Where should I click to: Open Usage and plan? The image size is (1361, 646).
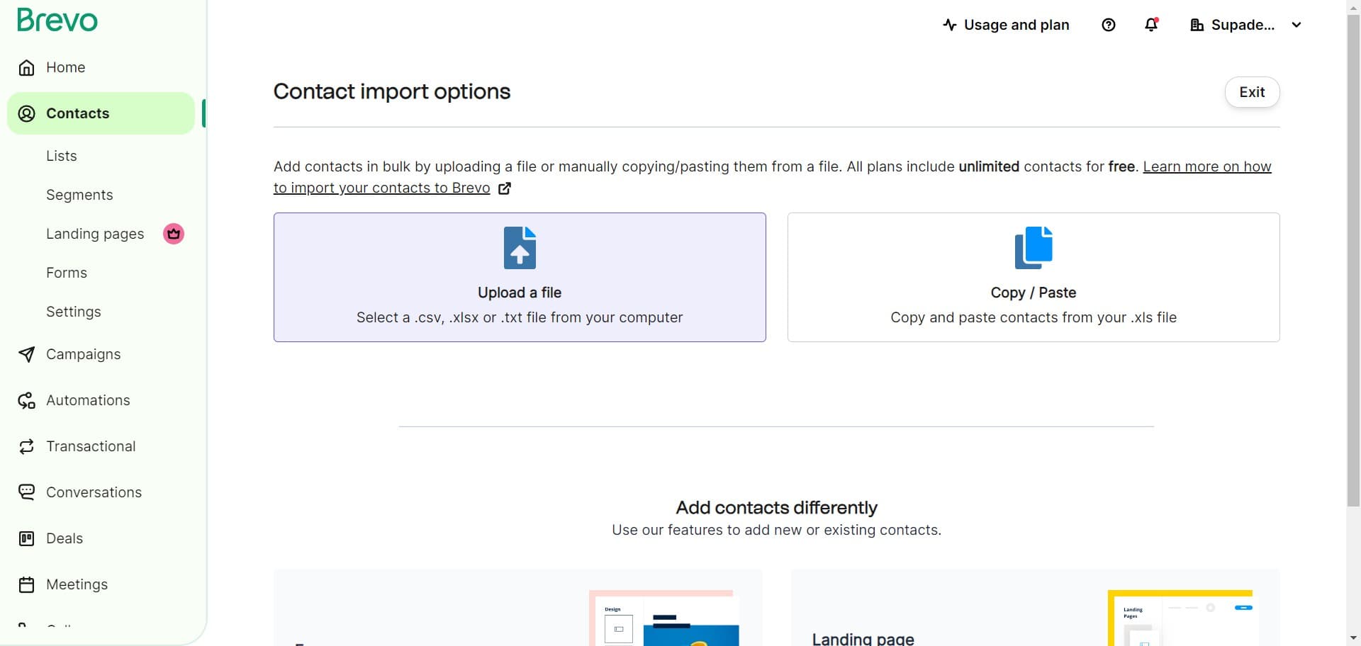(x=1007, y=25)
